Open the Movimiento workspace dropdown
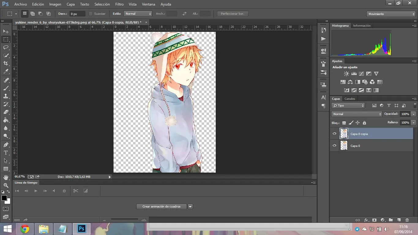Screen dimensions: 418x235 pyautogui.click(x=391, y=14)
